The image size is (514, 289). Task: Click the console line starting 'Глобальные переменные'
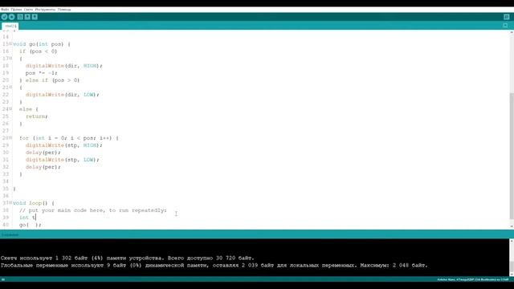[x=214, y=266]
